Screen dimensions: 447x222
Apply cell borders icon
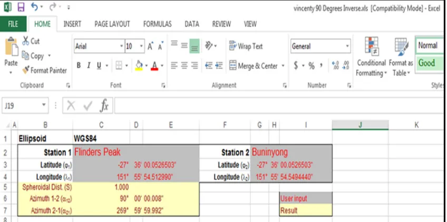119,66
